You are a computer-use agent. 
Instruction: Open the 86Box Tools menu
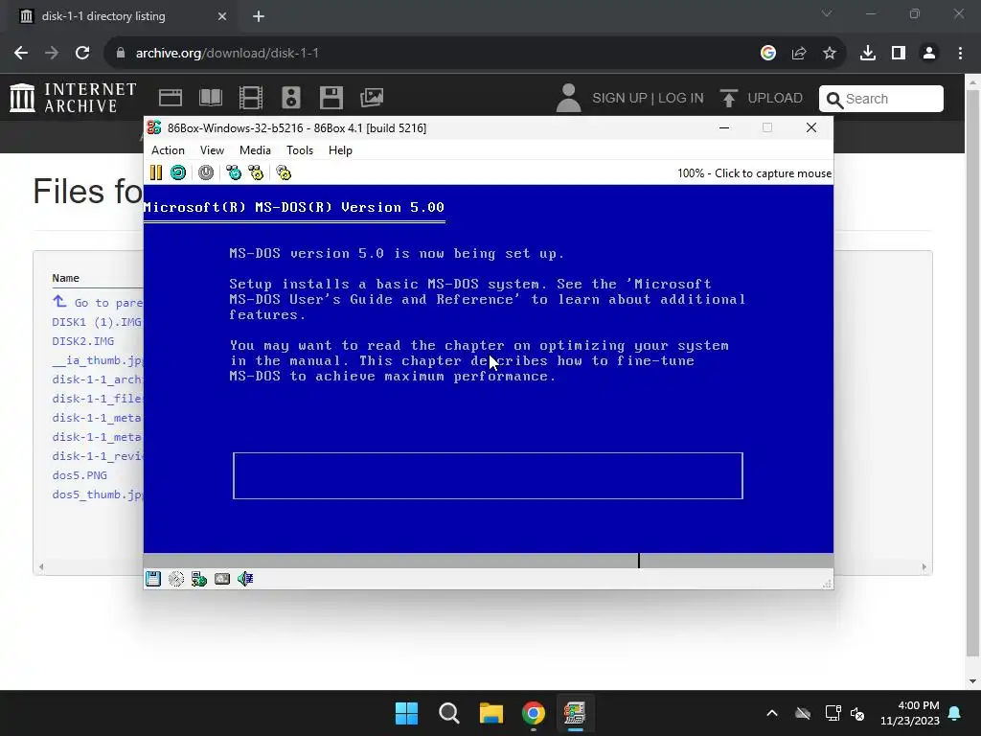coord(300,150)
